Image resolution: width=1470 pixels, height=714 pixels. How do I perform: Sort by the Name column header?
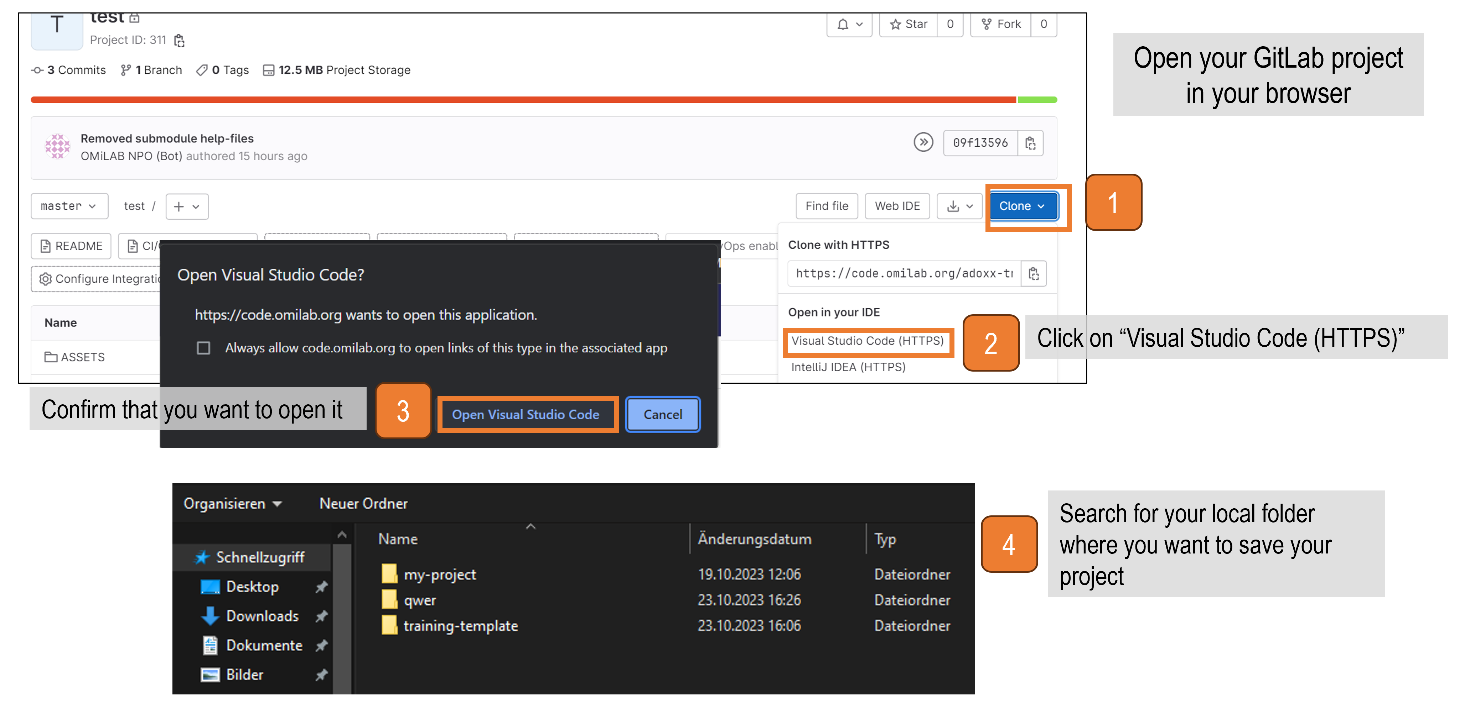[398, 539]
